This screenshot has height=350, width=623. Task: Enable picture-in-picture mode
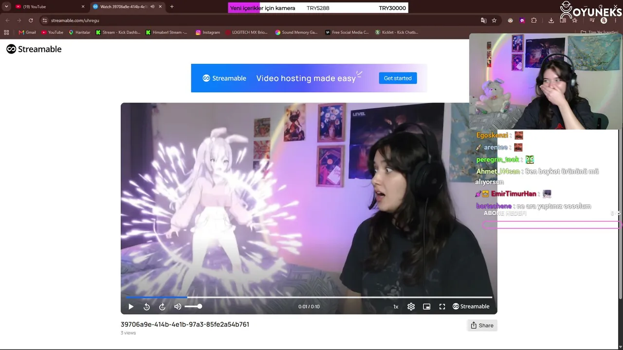[x=427, y=307]
